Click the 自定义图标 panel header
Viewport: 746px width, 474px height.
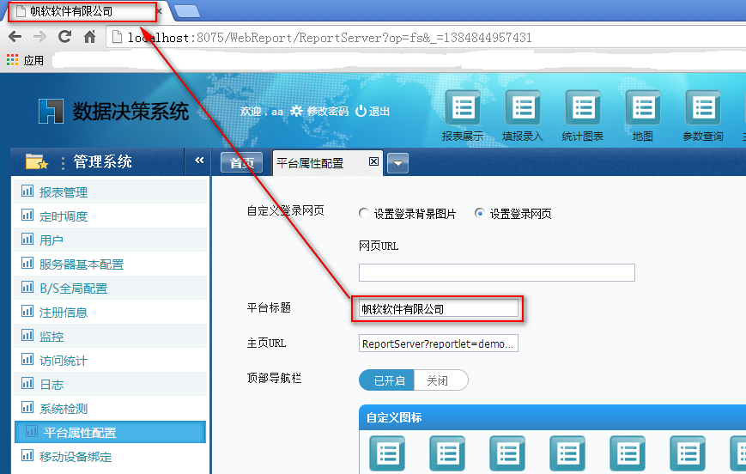pos(552,417)
